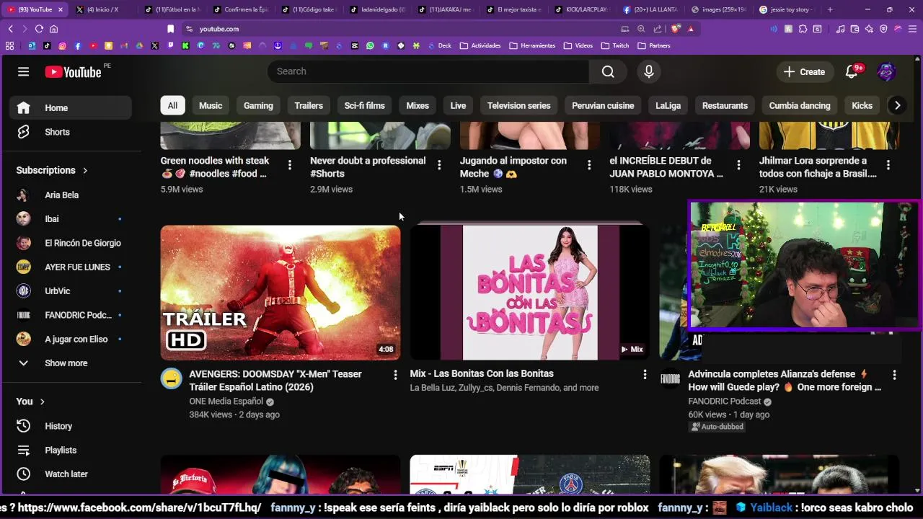Click the browser home icon
The image size is (923, 519).
click(x=53, y=29)
